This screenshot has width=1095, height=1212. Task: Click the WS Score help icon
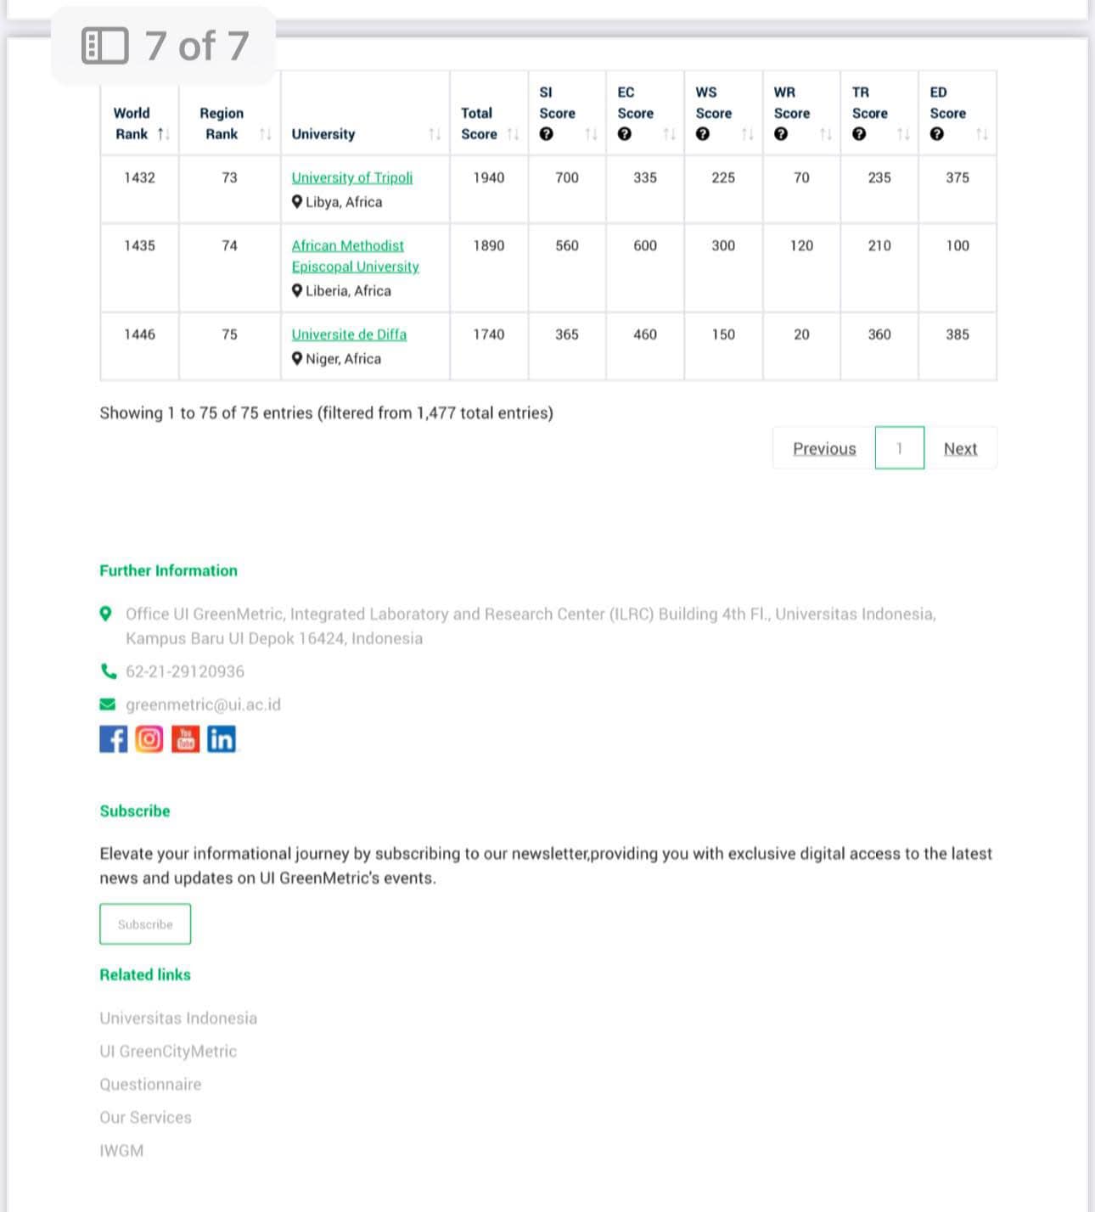click(x=703, y=134)
